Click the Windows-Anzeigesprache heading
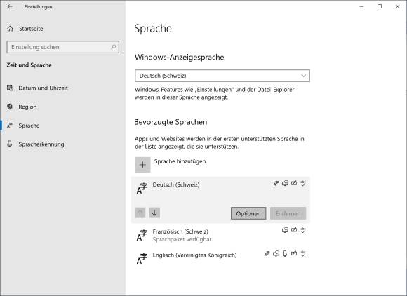This screenshot has width=407, height=296. 179,57
